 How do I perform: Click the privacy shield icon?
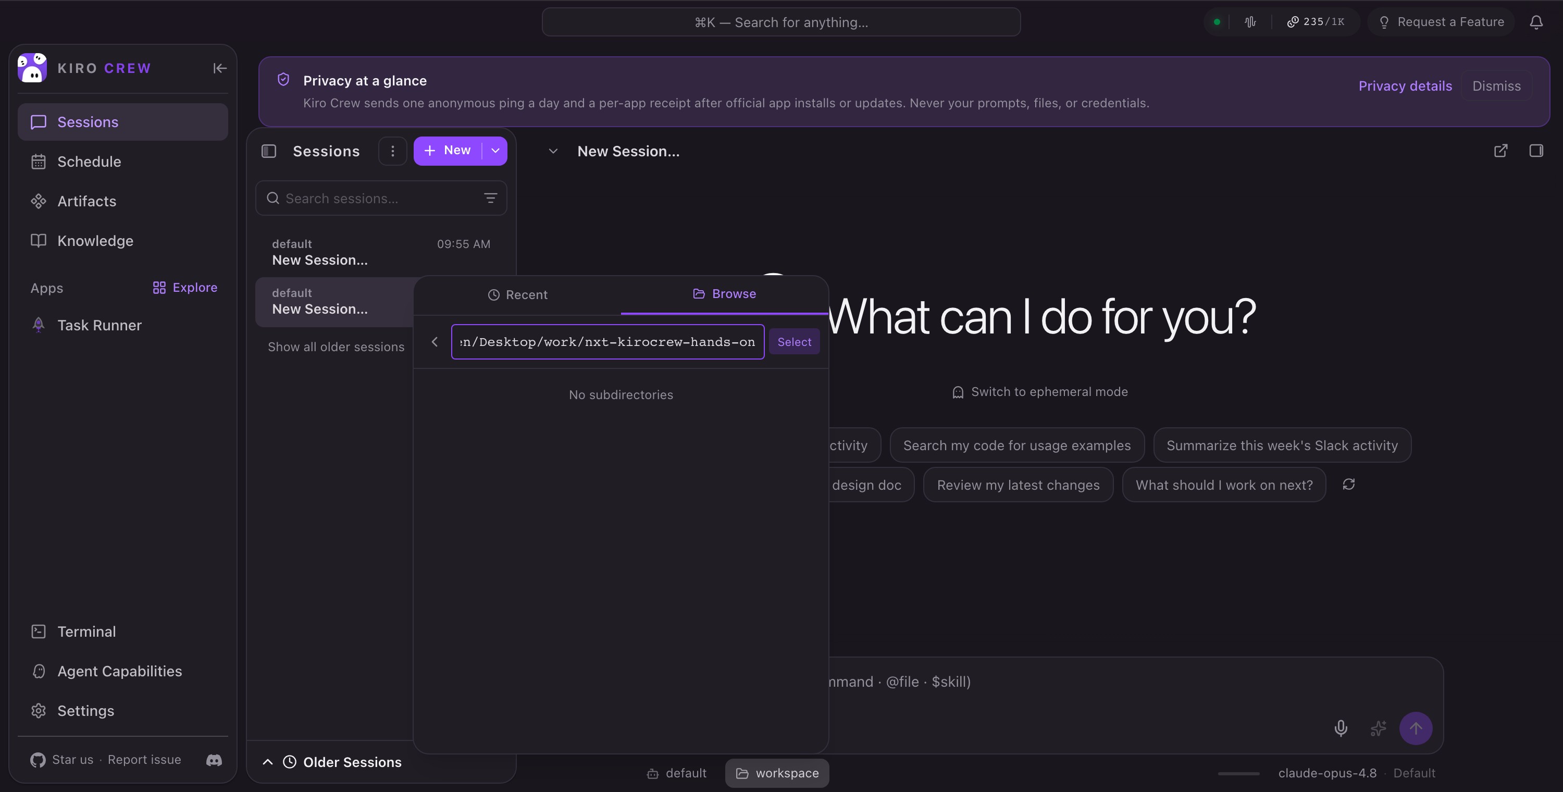pyautogui.click(x=283, y=80)
